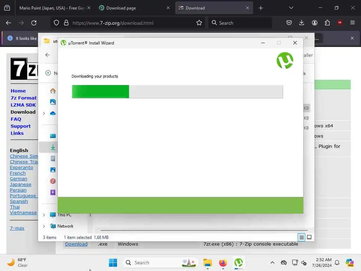Open Firefox recent browsing view icon
361x271 pixels.
(7, 8)
